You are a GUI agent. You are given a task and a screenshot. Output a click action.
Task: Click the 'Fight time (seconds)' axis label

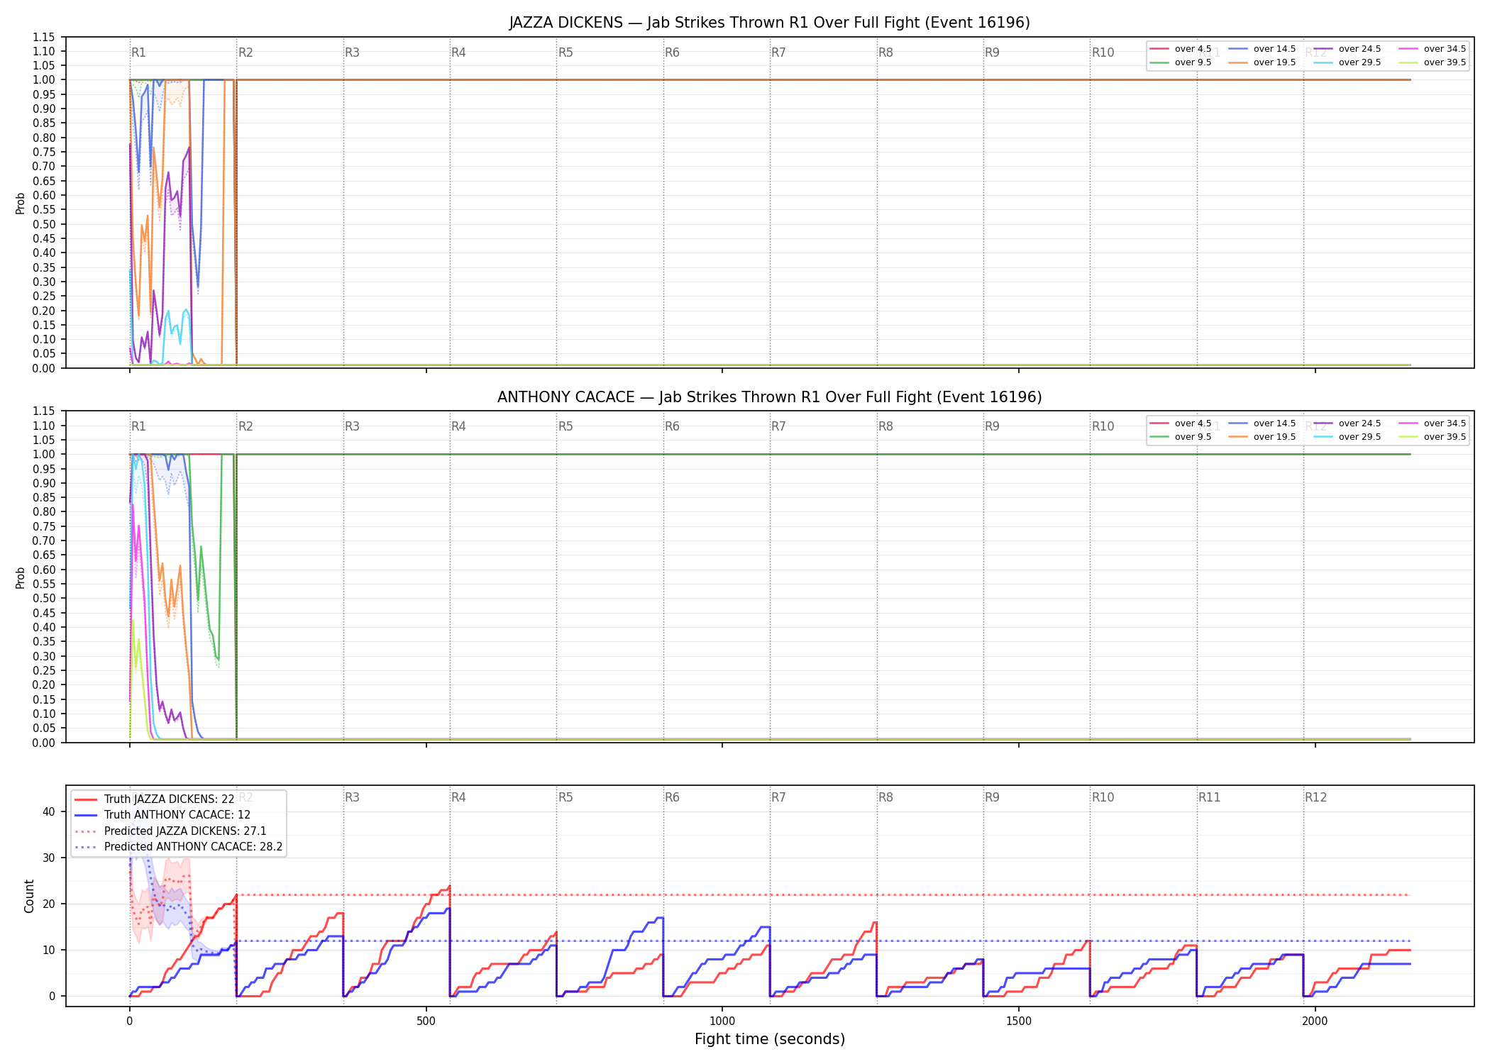(x=770, y=1039)
